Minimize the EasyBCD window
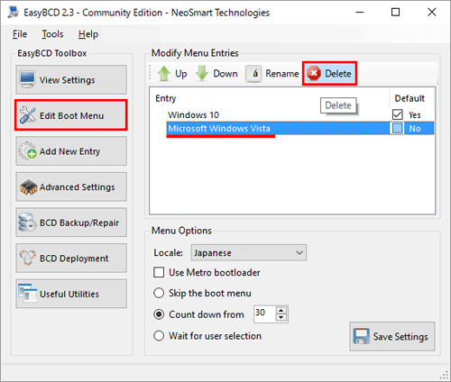The height and width of the screenshot is (382, 451). point(360,13)
